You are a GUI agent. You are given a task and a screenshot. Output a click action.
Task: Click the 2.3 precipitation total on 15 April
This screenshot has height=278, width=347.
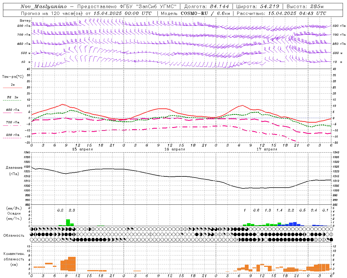[x=72, y=210]
